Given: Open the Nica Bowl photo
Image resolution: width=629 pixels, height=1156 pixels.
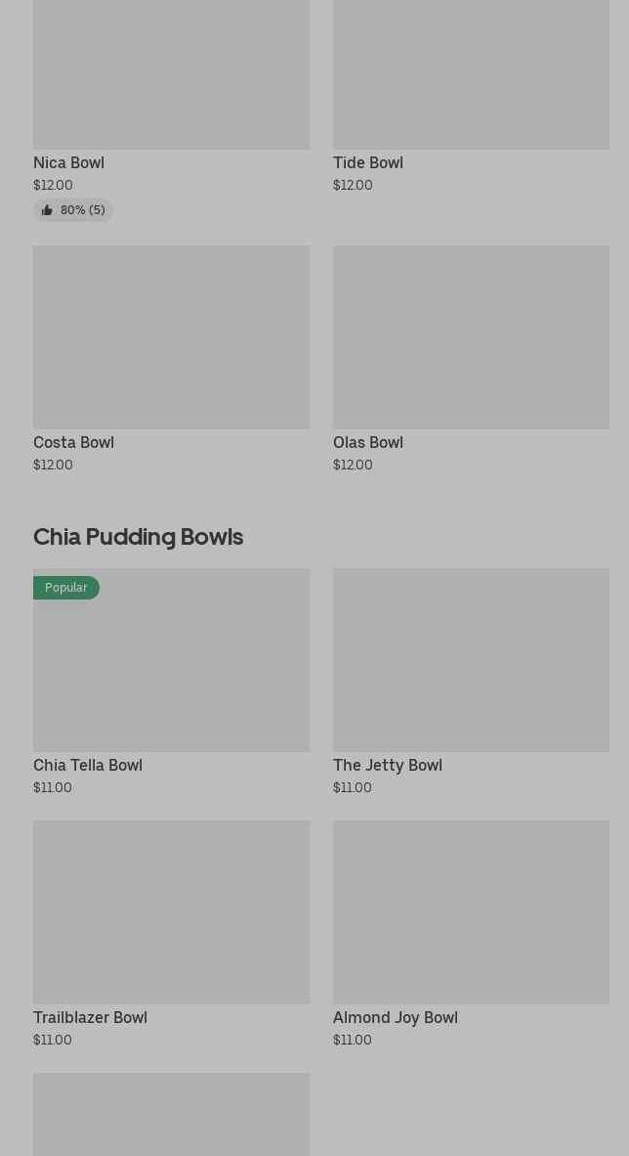Looking at the screenshot, I should (171, 74).
